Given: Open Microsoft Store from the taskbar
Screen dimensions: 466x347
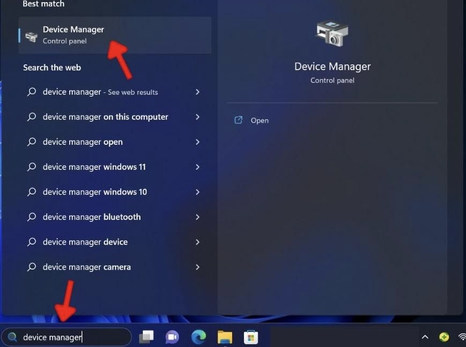Looking at the screenshot, I should 250,337.
